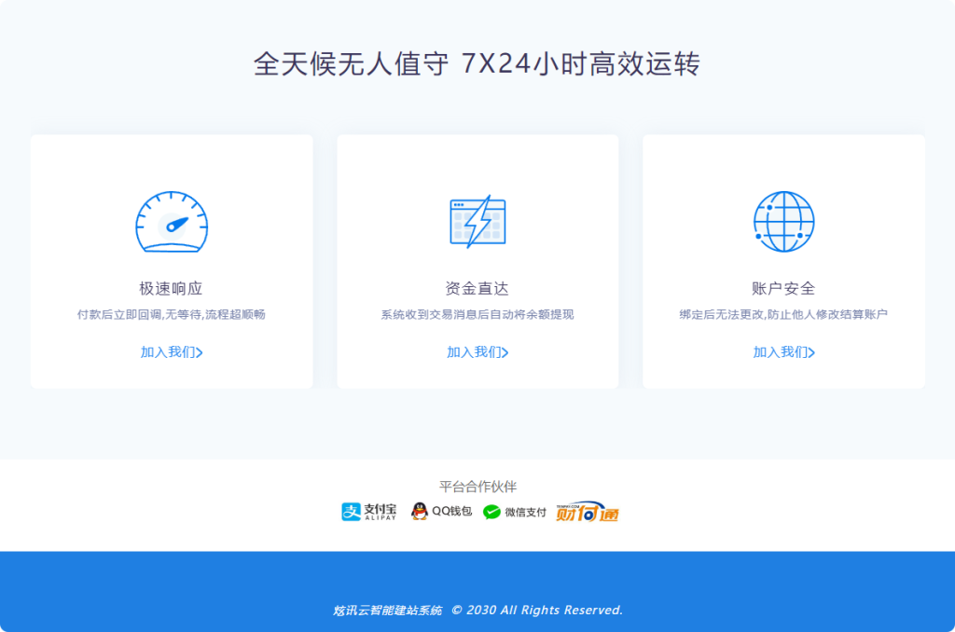The width and height of the screenshot is (955, 632).
Task: Select the 微信支付 WeChat Pay icon
Action: coord(491,511)
